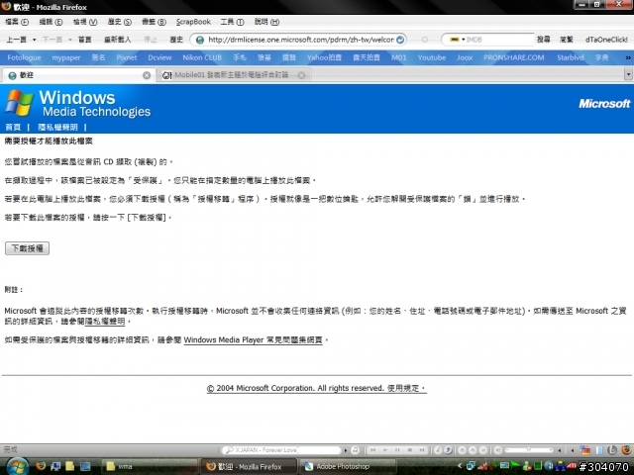Click the colorful flag icon in status bar
The image size is (634, 475).
click(x=584, y=450)
